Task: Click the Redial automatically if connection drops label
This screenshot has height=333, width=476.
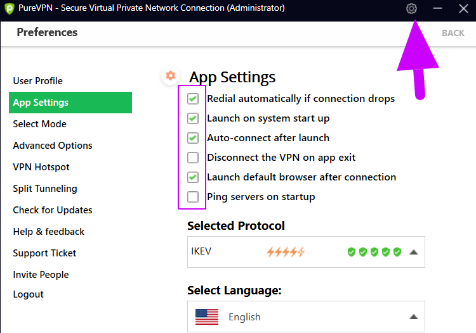Action: 301,99
